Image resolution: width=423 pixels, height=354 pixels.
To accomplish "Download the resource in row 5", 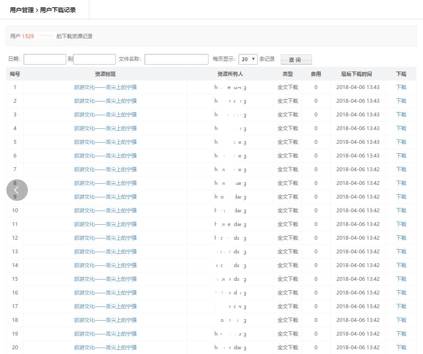I will point(401,142).
